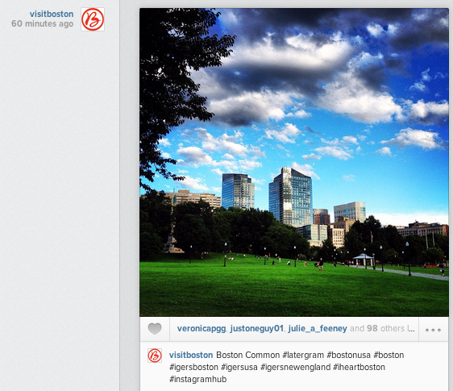Open the #boston hashtag
The width and height of the screenshot is (453, 391).
click(389, 355)
